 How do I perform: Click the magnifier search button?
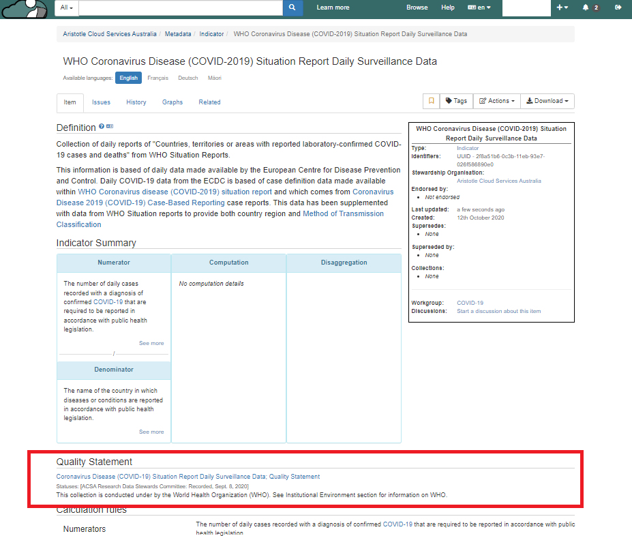[292, 8]
